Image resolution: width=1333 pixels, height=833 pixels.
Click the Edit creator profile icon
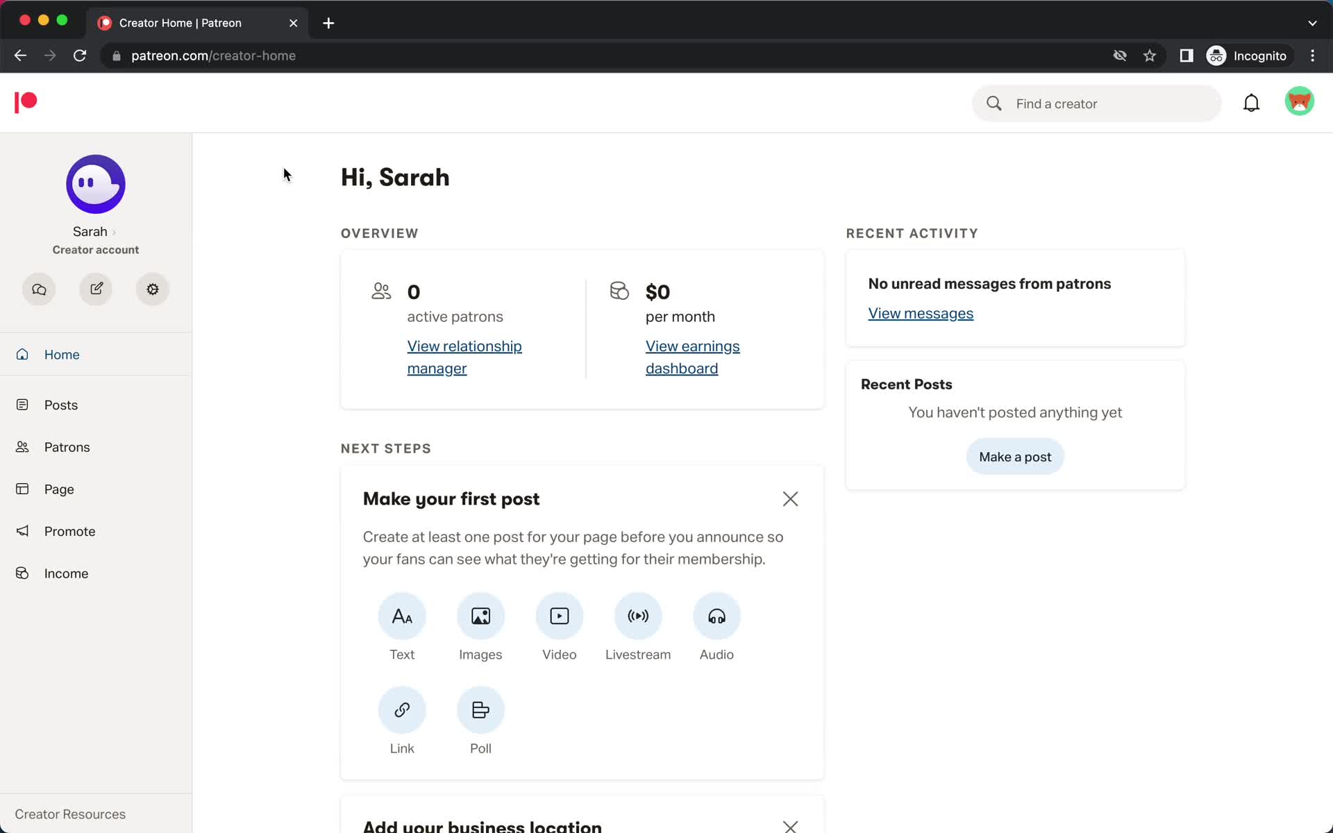pos(96,289)
